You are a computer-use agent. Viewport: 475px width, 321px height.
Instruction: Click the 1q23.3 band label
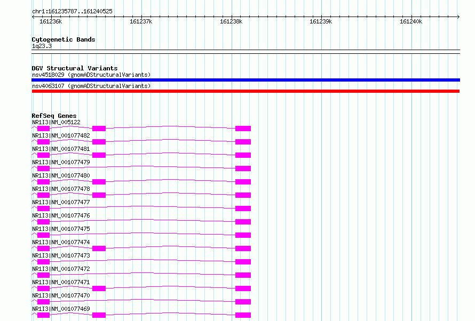[42, 46]
